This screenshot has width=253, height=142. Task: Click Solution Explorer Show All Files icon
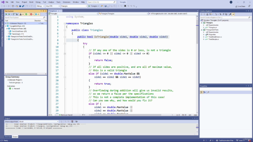227,14
